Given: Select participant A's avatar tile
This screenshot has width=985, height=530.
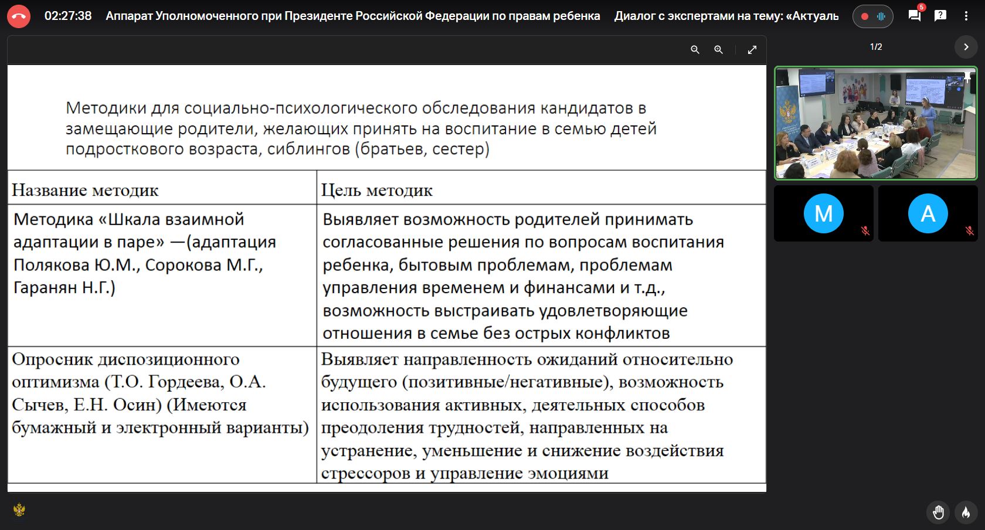Looking at the screenshot, I should 928,213.
